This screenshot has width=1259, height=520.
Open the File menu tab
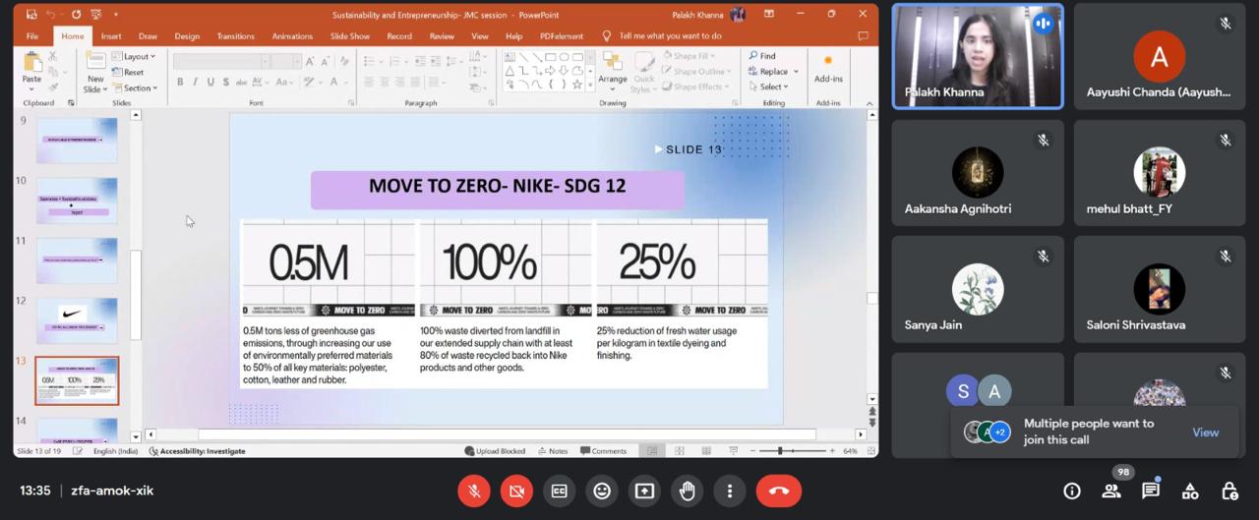[32, 36]
